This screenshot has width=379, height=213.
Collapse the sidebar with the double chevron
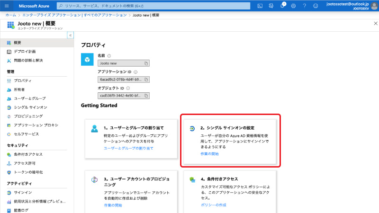[x=70, y=35]
